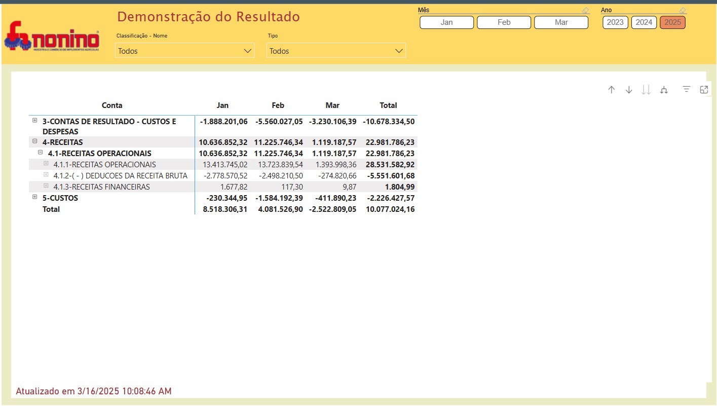
Task: Sort by the Mar column header in the matrix
Action: [x=332, y=105]
